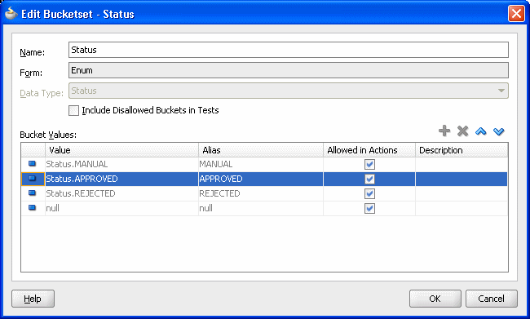This screenshot has height=319, width=530.
Task: Enable Include Disallowed Buckets in Tests
Action: (x=73, y=110)
